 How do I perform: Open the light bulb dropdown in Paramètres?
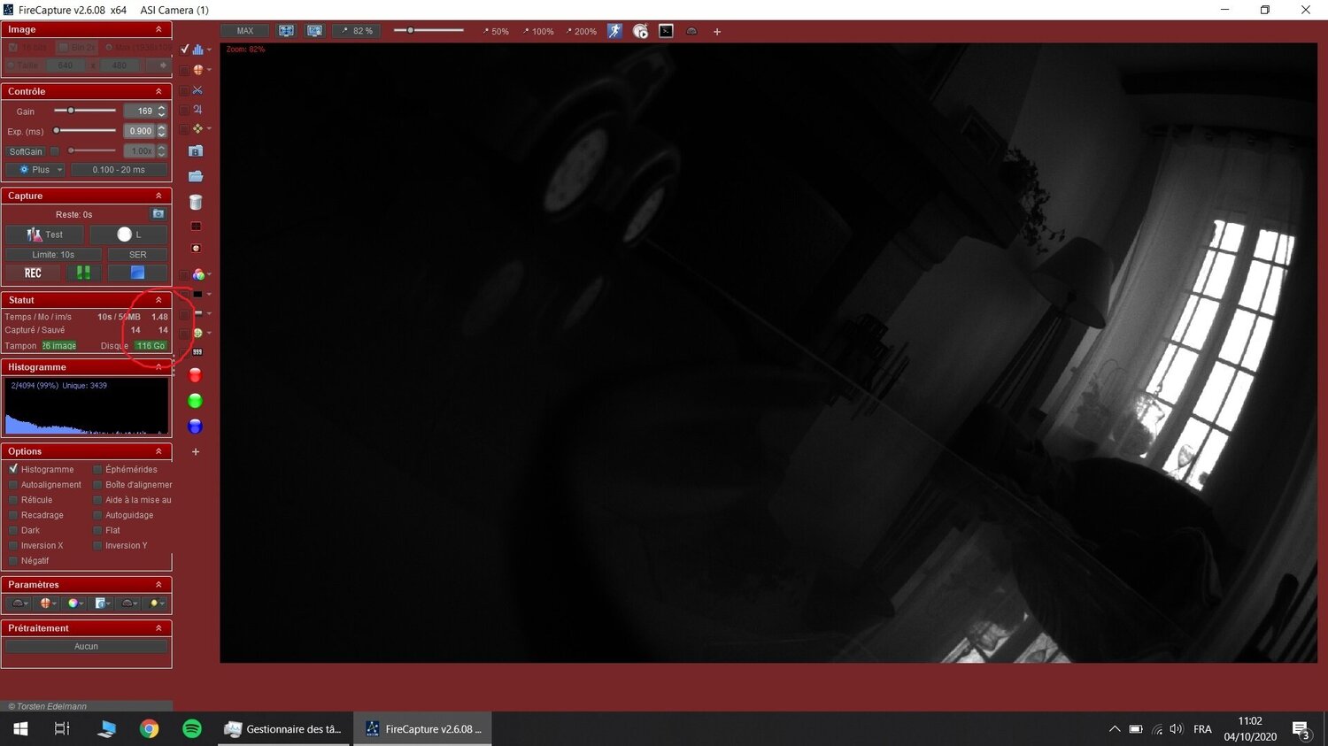pyautogui.click(x=158, y=604)
